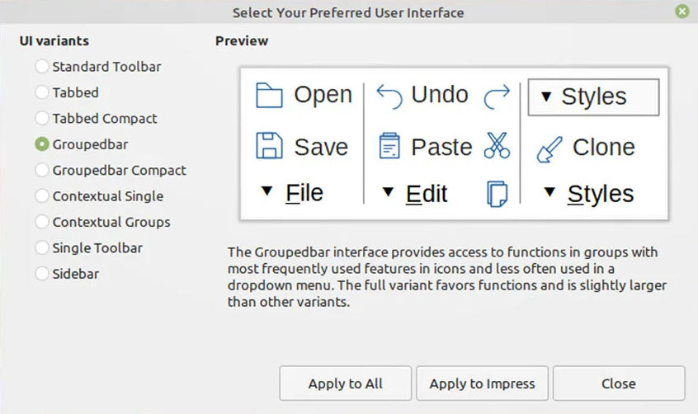698x414 pixels.
Task: Click the Copy pages icon
Action: (x=497, y=194)
